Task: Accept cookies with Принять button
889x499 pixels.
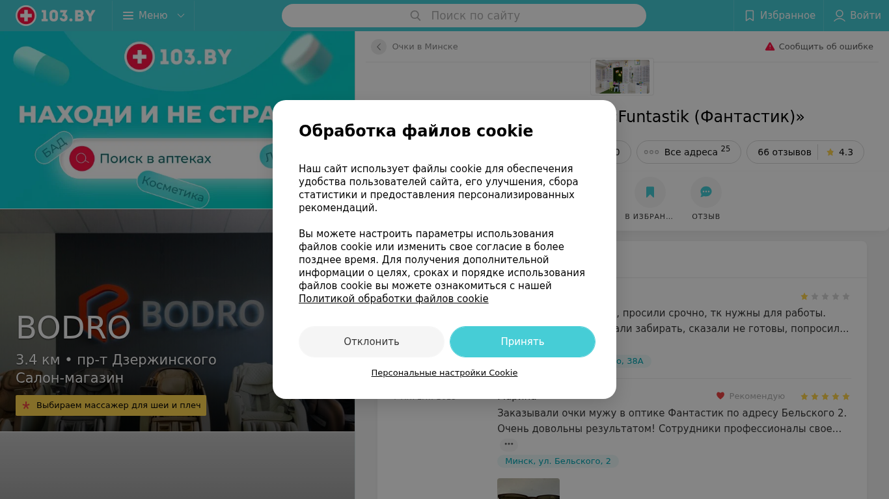Action: (523, 342)
